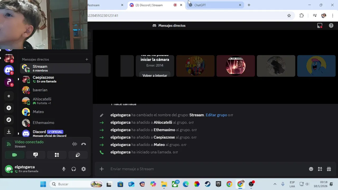Image resolution: width=338 pixels, height=190 pixels.
Task: Open the Ethemaximo direct message
Action: click(x=55, y=122)
